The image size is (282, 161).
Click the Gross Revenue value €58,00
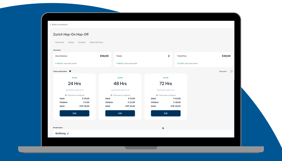click(104, 56)
